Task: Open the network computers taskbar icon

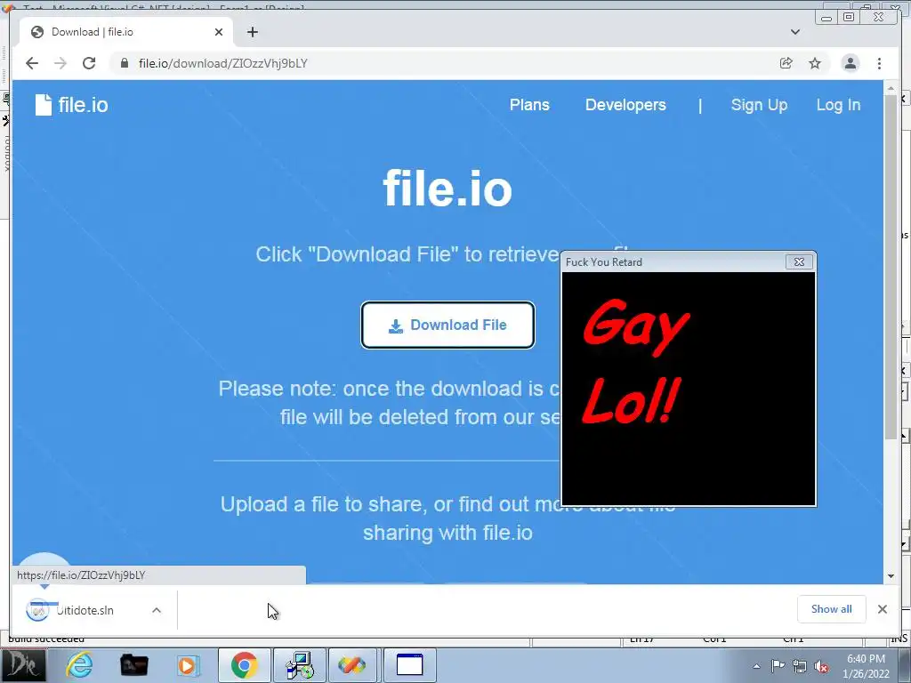Action: pos(300,665)
